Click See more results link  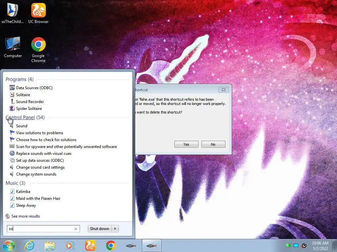click(x=26, y=216)
